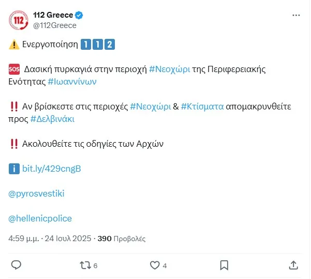Viewport: 311px width, 279px height.
Task: Open the bit.ly/429cngB link
Action: (52, 169)
